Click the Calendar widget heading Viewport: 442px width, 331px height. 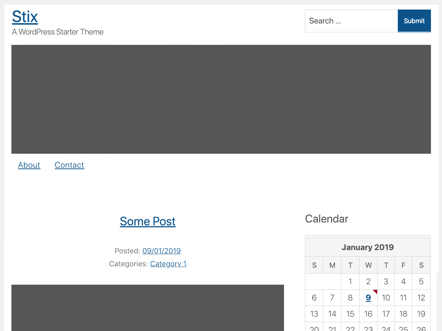pos(327,219)
